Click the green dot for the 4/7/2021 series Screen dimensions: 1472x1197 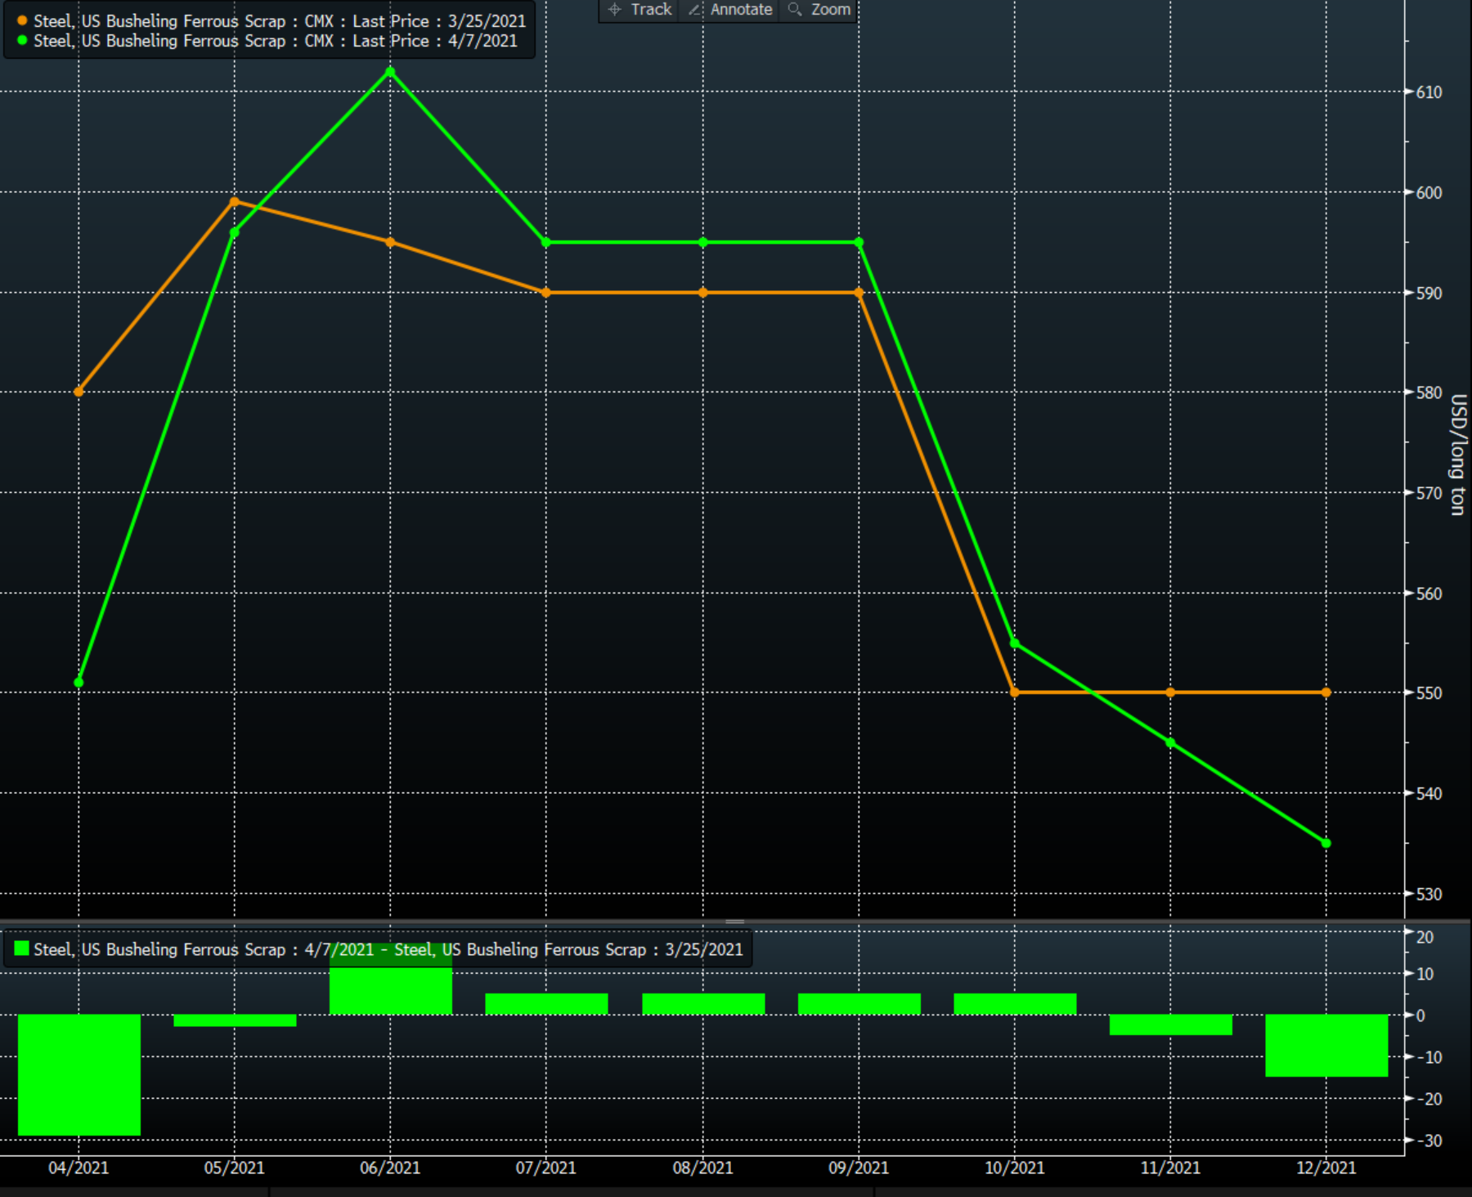coord(22,41)
